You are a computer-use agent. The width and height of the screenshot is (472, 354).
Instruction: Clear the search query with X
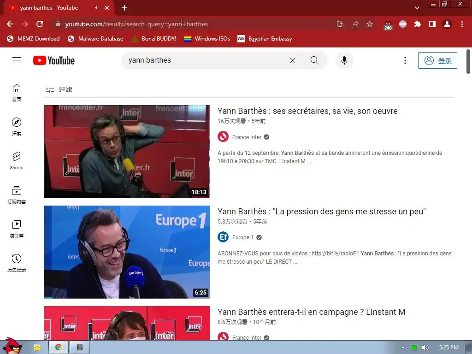(x=293, y=60)
